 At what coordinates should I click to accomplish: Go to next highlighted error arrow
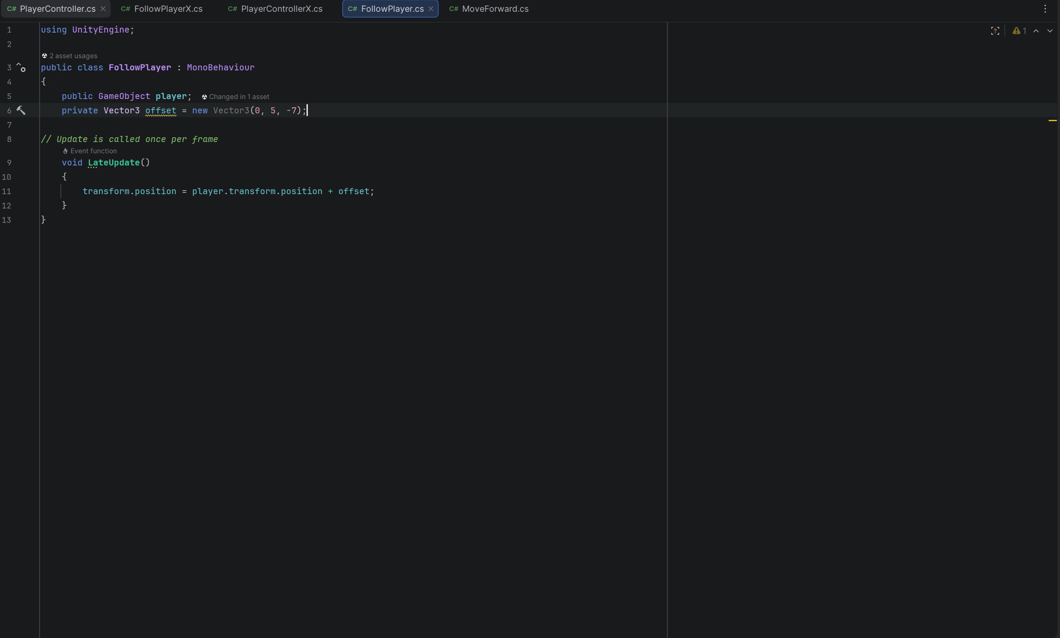(1050, 31)
